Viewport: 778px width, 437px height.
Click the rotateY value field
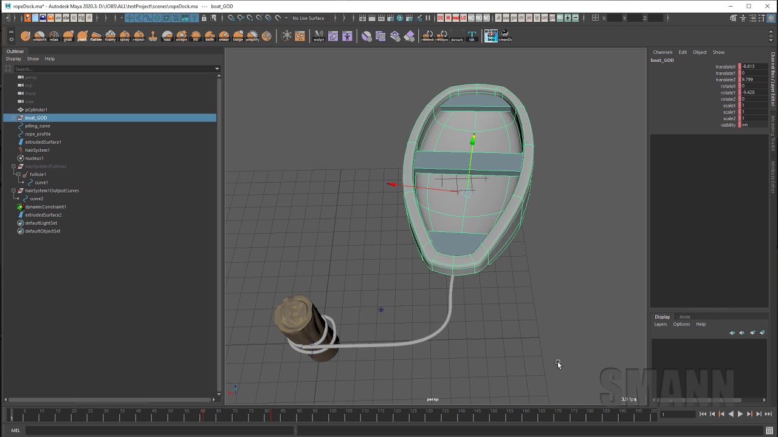coord(753,92)
